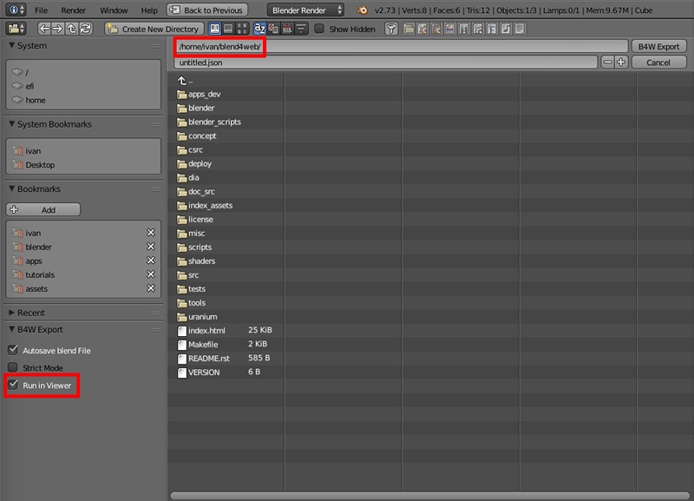The image size is (694, 501).
Task: Open the Render menu
Action: 74,10
